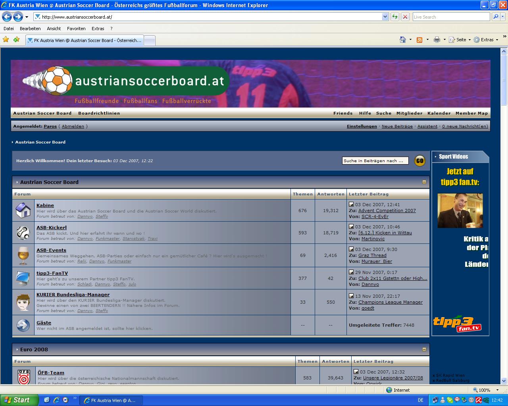The image size is (508, 406).
Task: Print the page with the printer icon
Action: point(437,40)
